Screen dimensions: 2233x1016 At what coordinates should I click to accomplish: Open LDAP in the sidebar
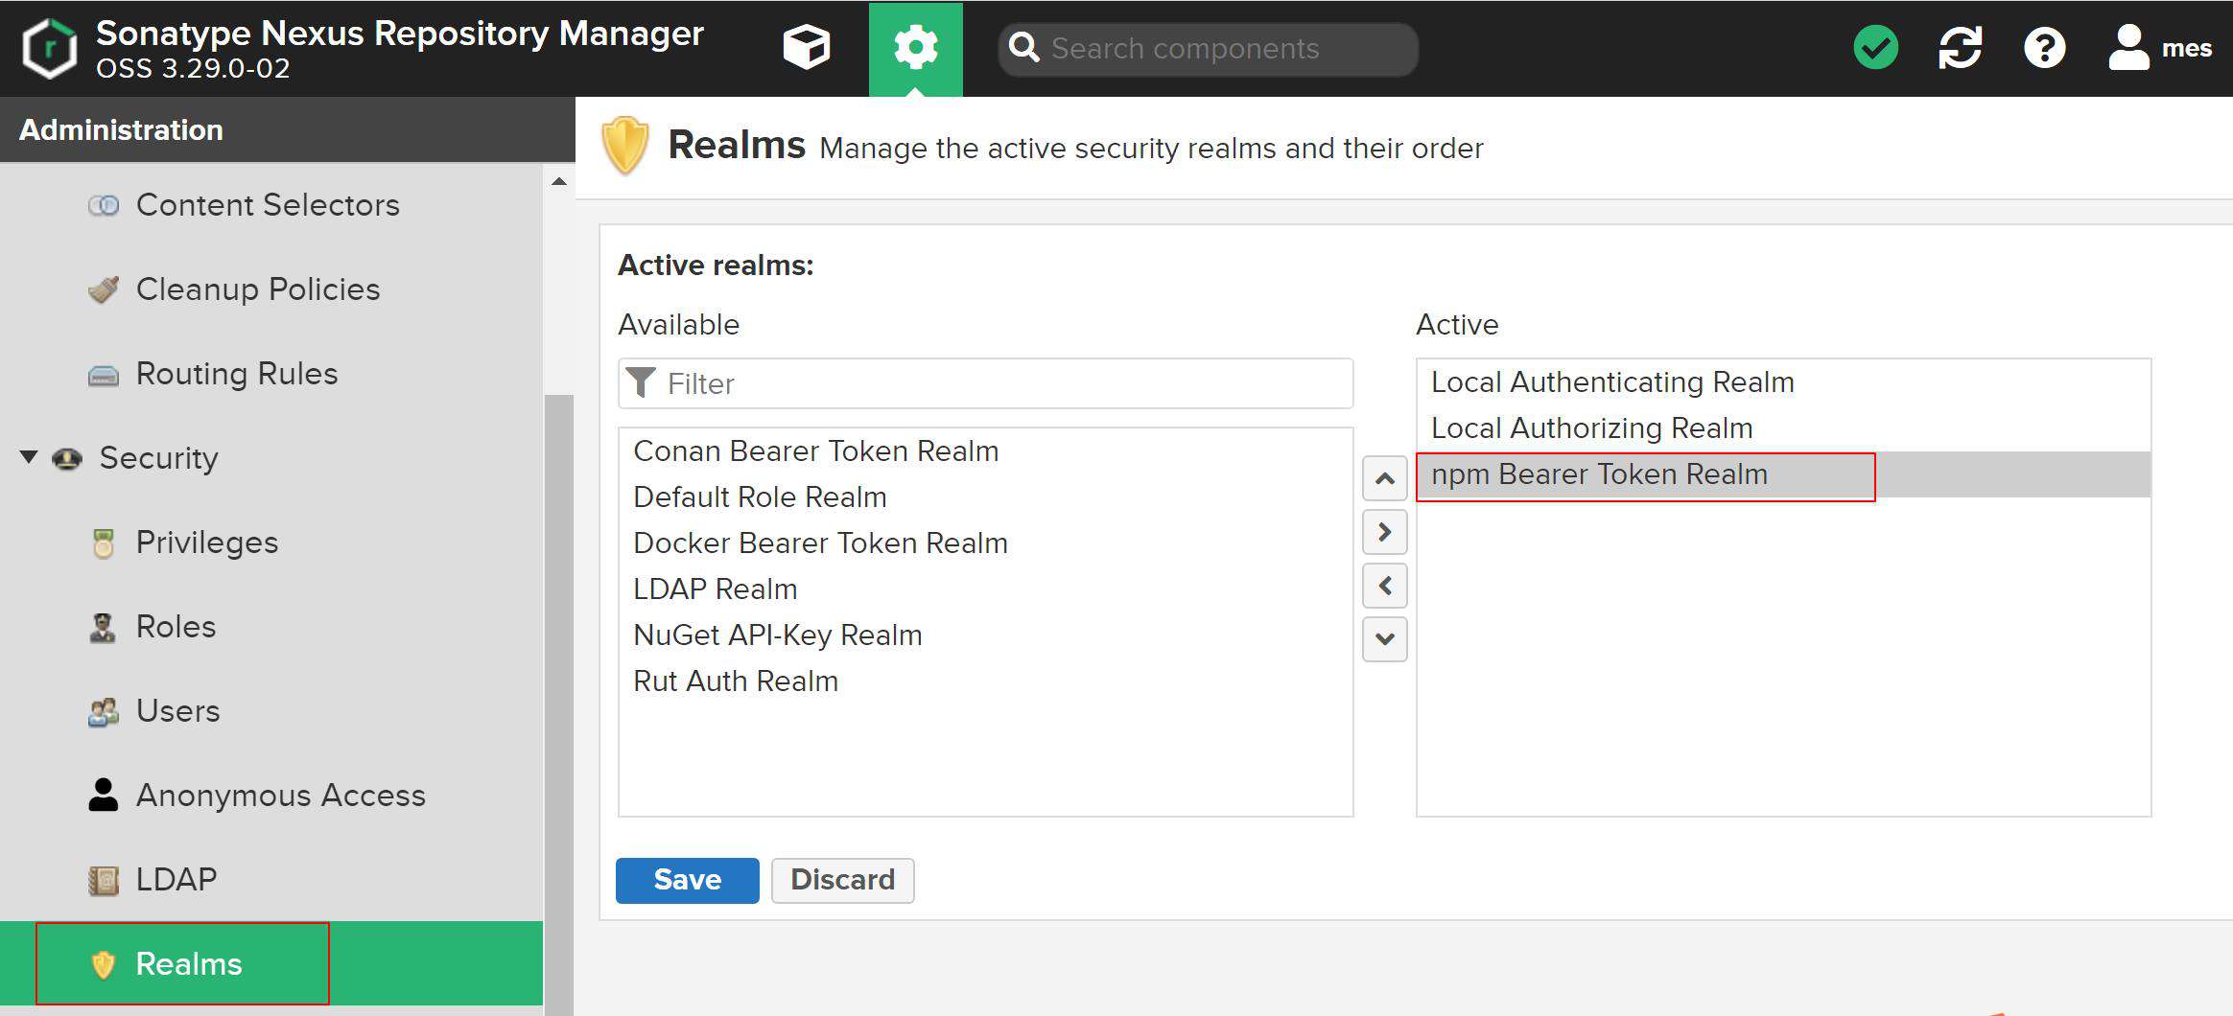pyautogui.click(x=271, y=880)
